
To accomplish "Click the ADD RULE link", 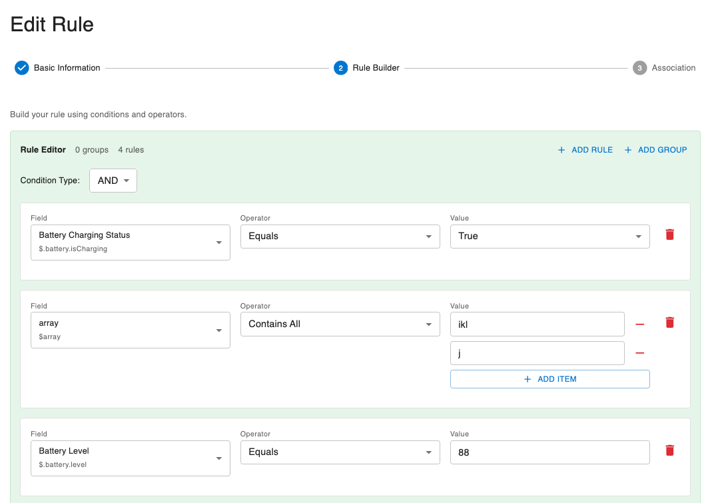I will click(x=591, y=149).
